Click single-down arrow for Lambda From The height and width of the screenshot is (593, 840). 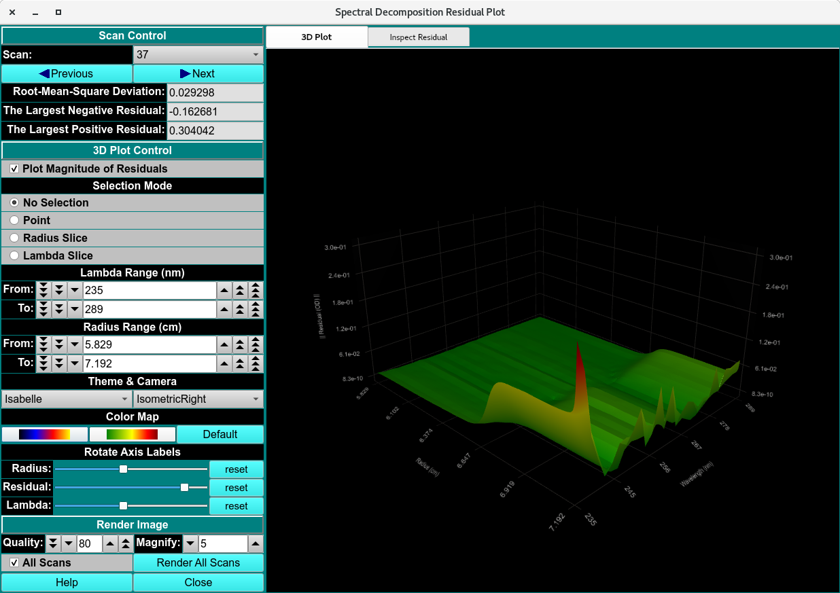pos(75,290)
